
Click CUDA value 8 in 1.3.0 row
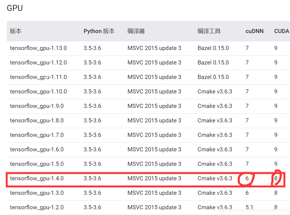click(276, 193)
